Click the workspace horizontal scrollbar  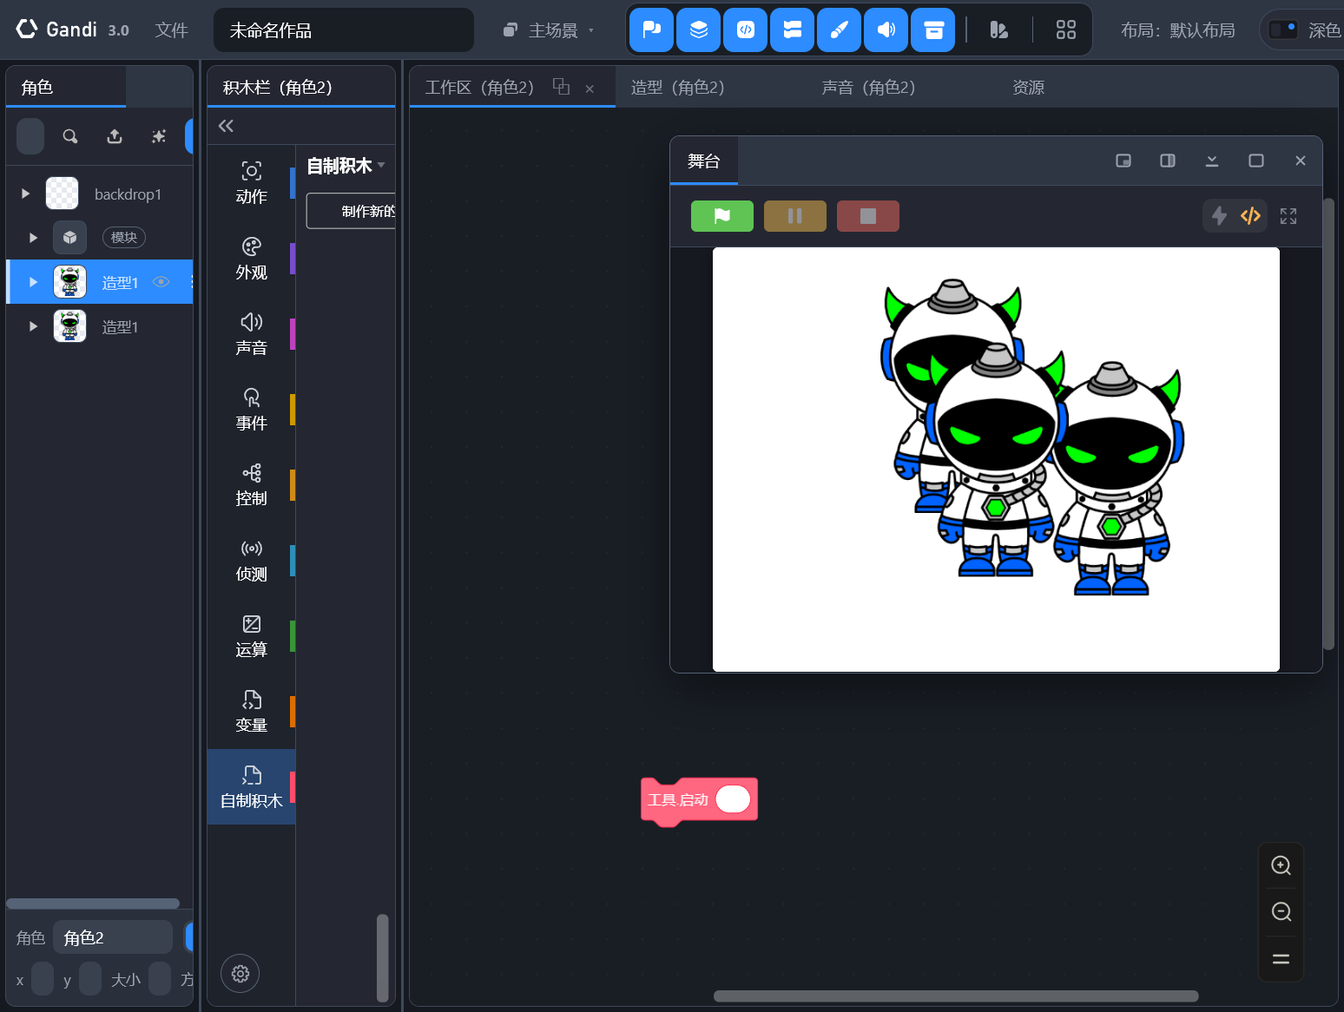956,996
